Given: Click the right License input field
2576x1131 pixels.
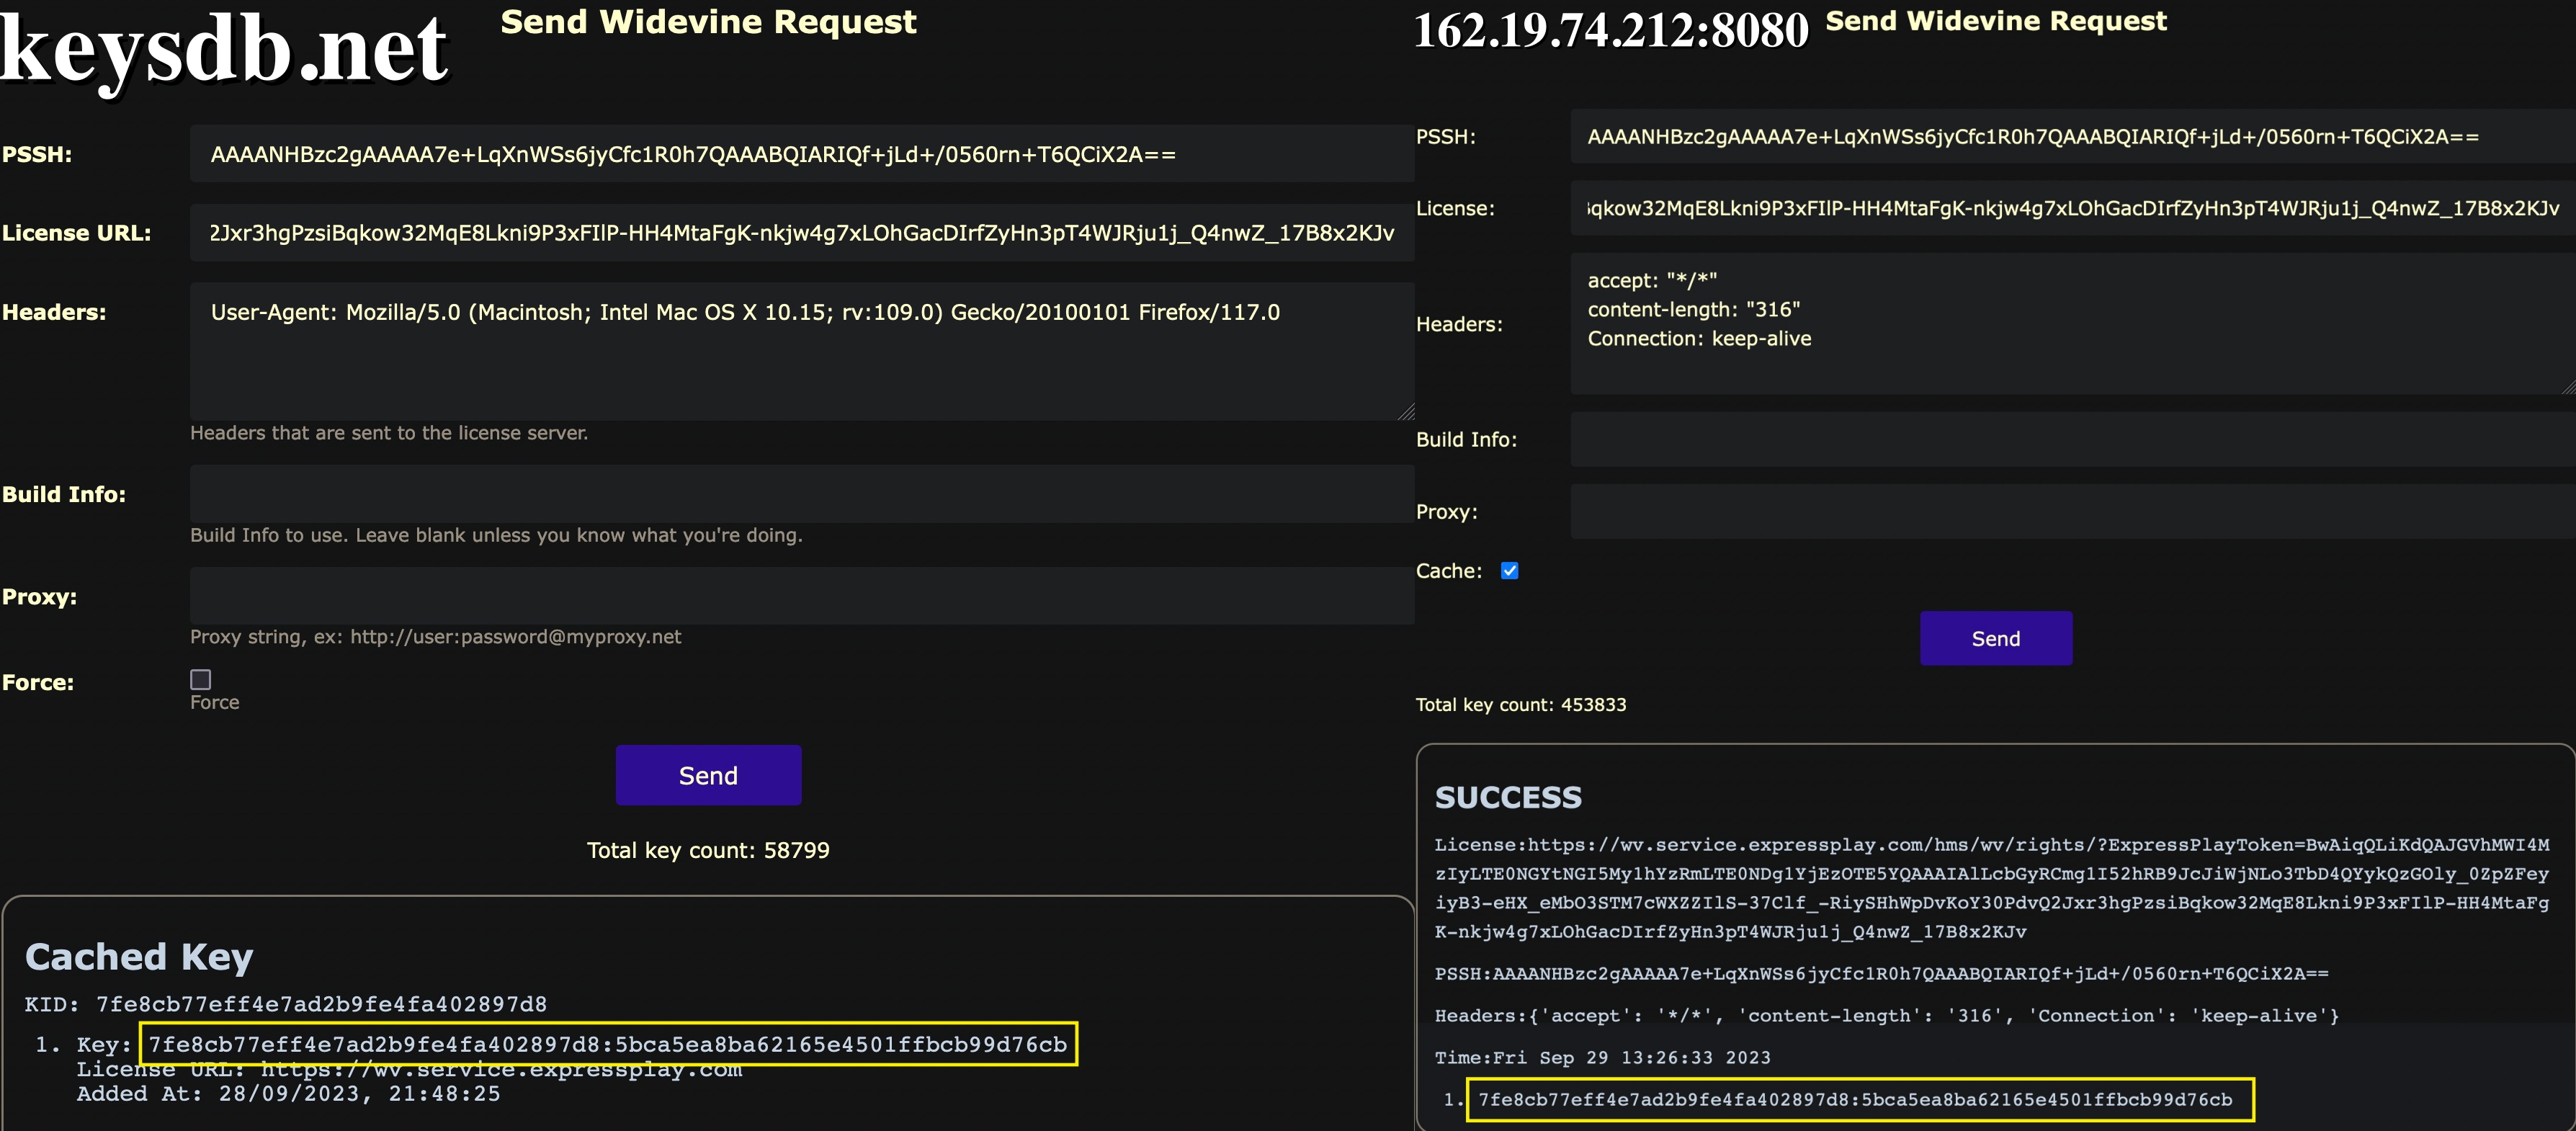Looking at the screenshot, I should [2070, 208].
